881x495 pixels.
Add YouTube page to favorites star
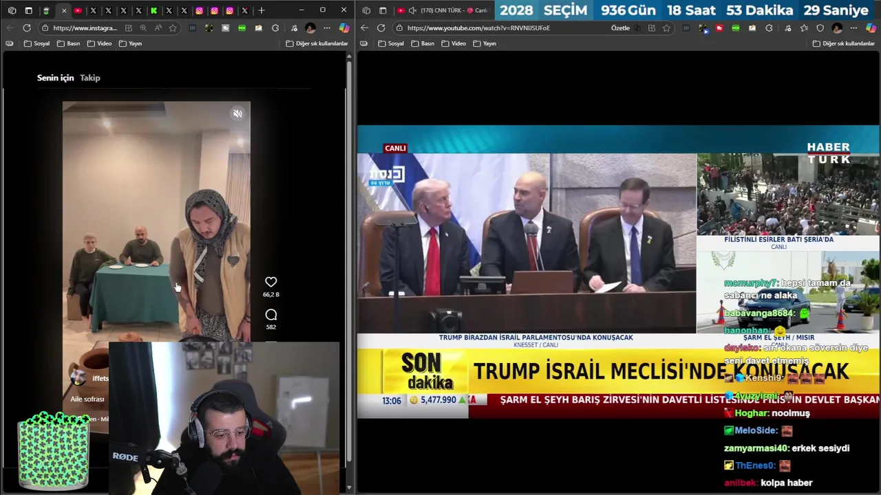[x=666, y=28]
